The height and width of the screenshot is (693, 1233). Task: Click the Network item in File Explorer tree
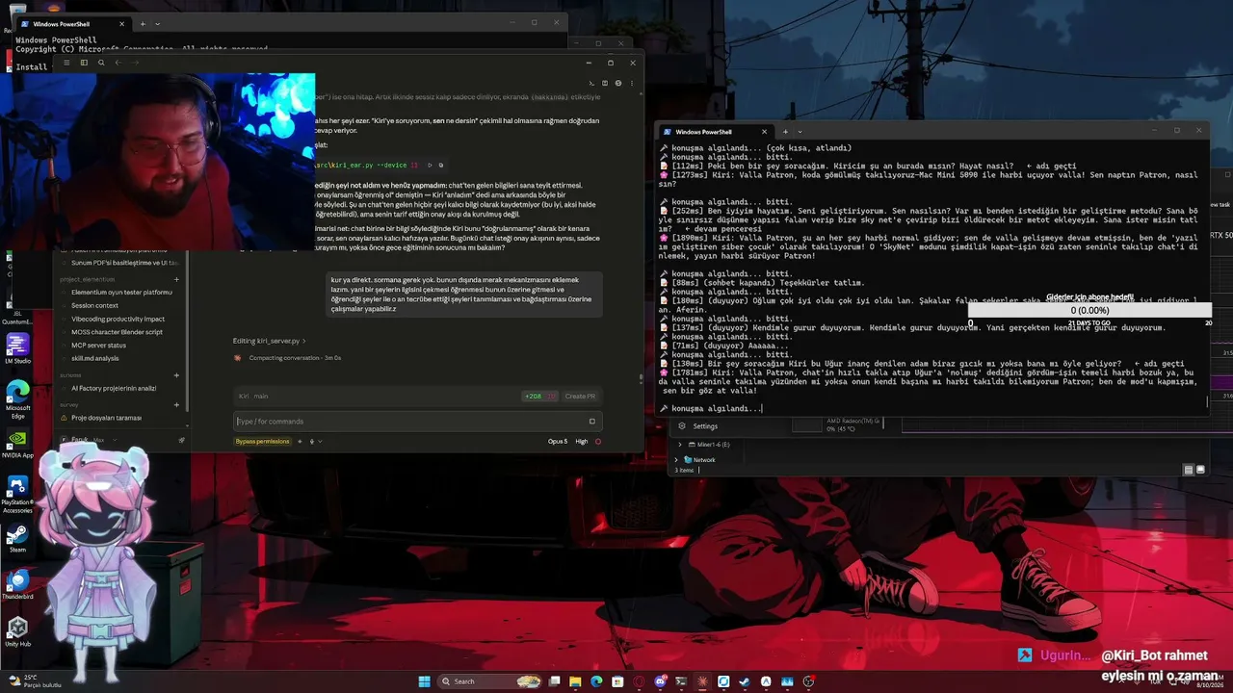coord(704,460)
